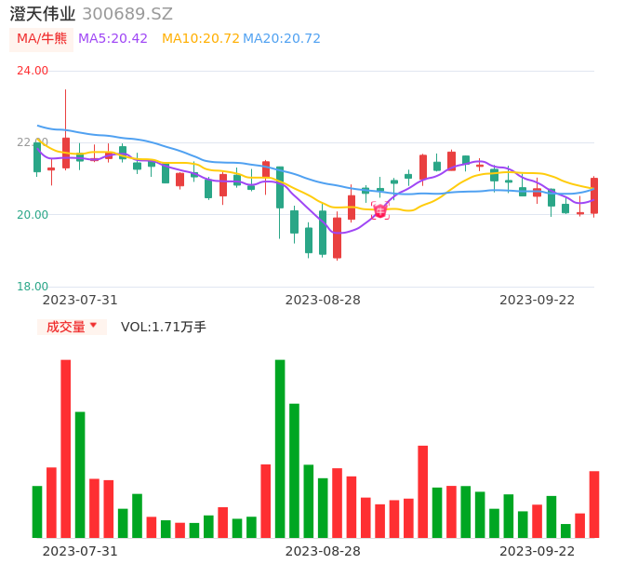The width and height of the screenshot is (638, 564).
Task: Click the 2023-07-31 date under volume chart
Action: click(80, 551)
